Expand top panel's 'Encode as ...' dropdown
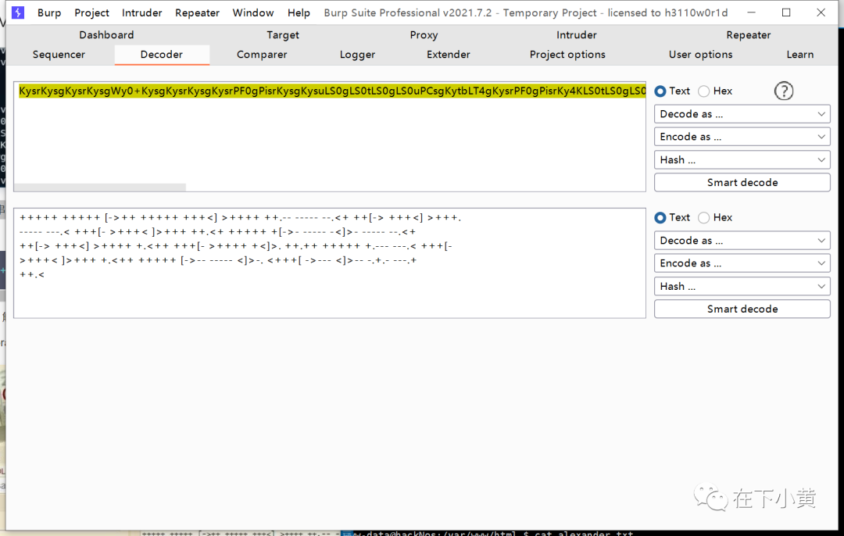The height and width of the screenshot is (536, 844). [x=742, y=137]
